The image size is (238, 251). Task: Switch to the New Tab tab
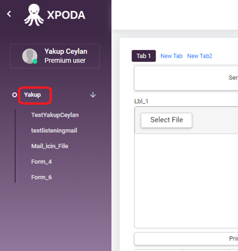coord(172,56)
